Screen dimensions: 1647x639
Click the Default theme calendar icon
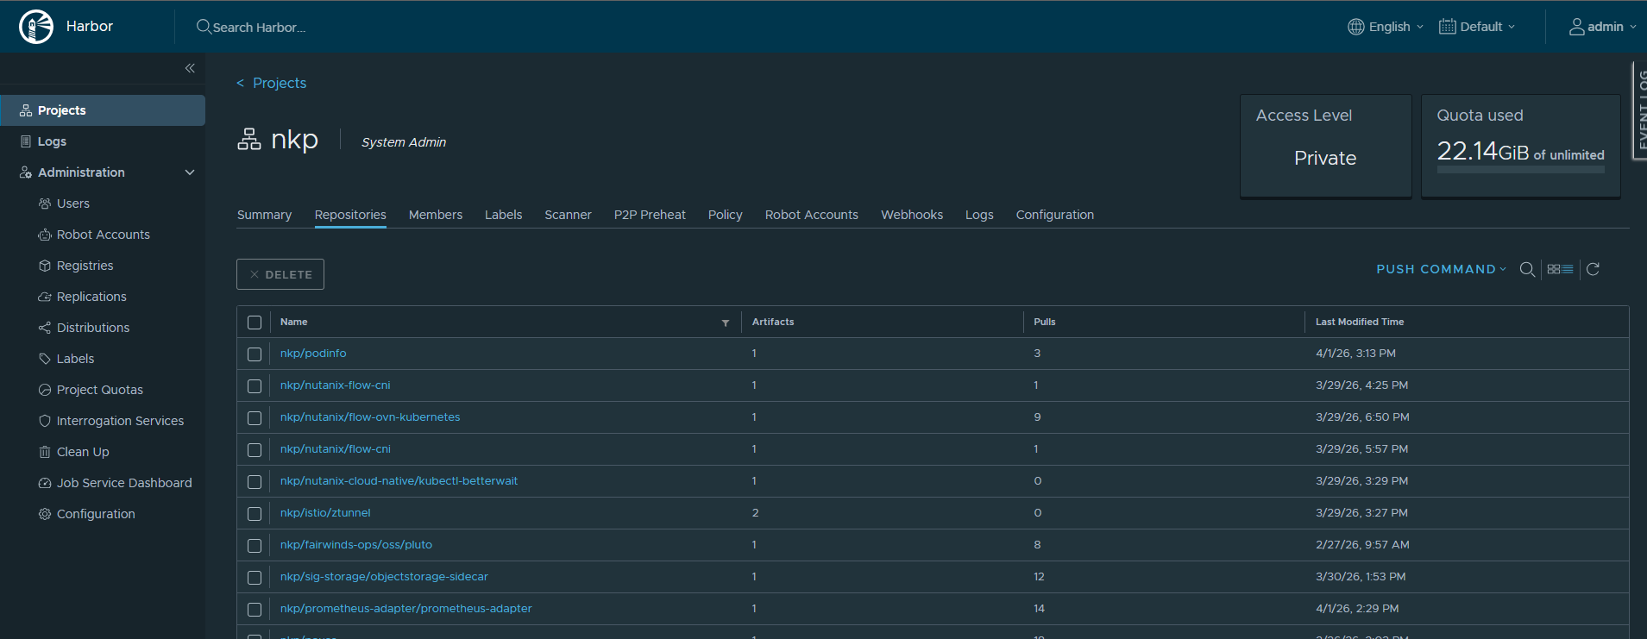(1448, 27)
